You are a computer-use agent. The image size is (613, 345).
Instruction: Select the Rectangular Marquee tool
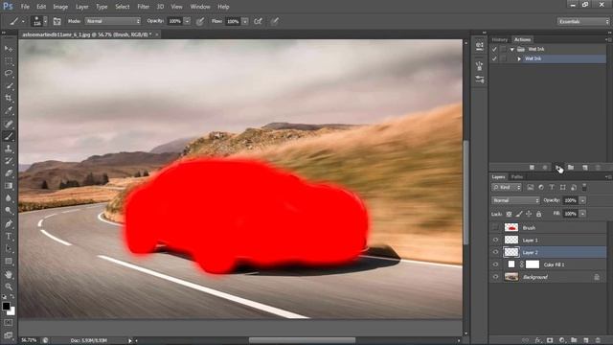(9, 61)
